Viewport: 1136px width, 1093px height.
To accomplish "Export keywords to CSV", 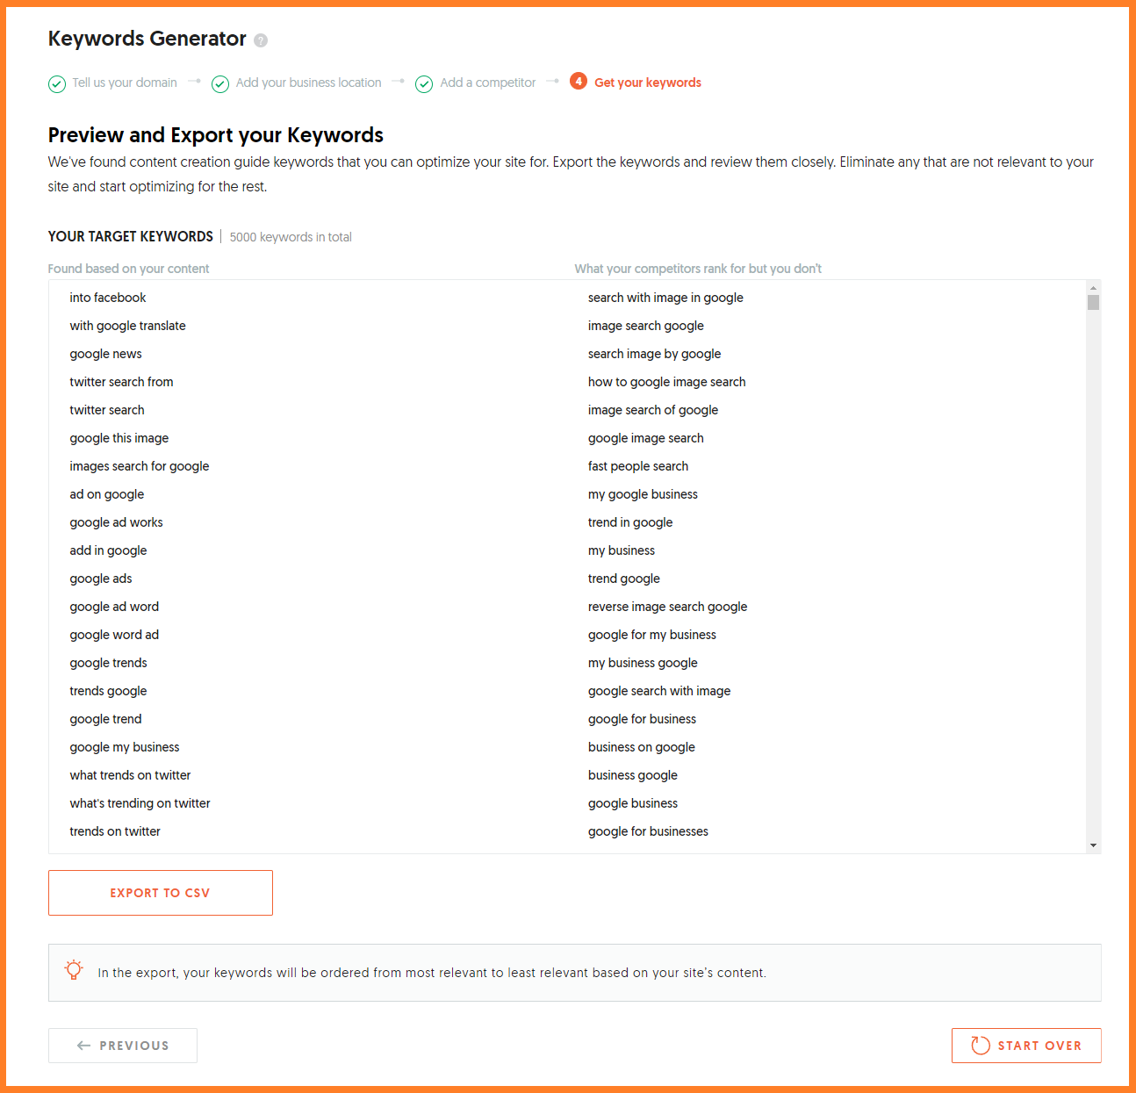I will 161,893.
